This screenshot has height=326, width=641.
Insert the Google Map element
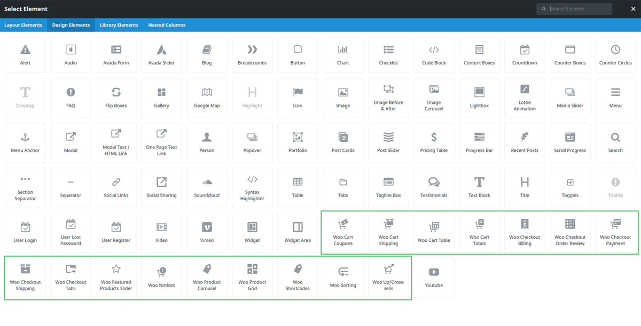point(207,97)
